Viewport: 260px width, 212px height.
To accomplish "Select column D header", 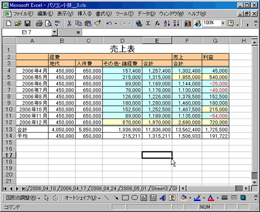I will (x=122, y=40).
